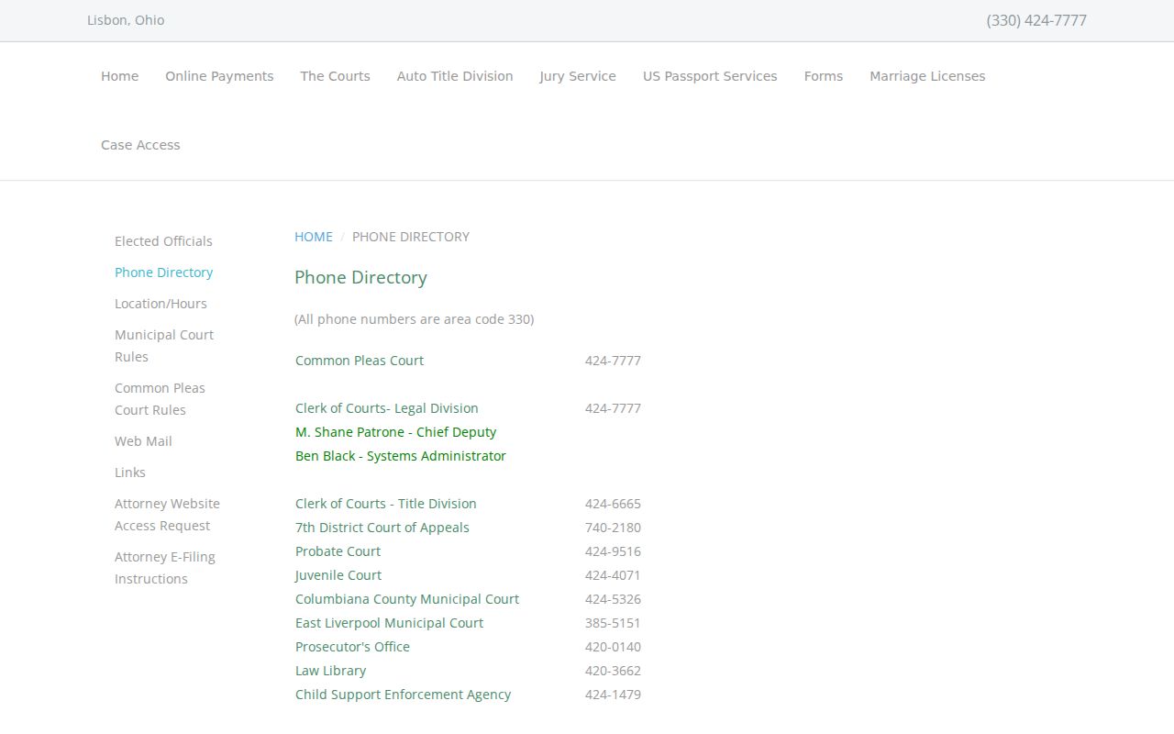Click Juvenile Court entry
Screen dimensions: 1174x734
tap(338, 575)
